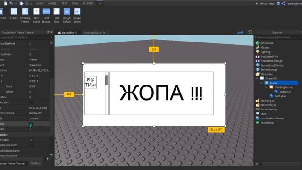
Task: Toggle the ClipsDescendants property checkbox
Action: click(x=31, y=145)
